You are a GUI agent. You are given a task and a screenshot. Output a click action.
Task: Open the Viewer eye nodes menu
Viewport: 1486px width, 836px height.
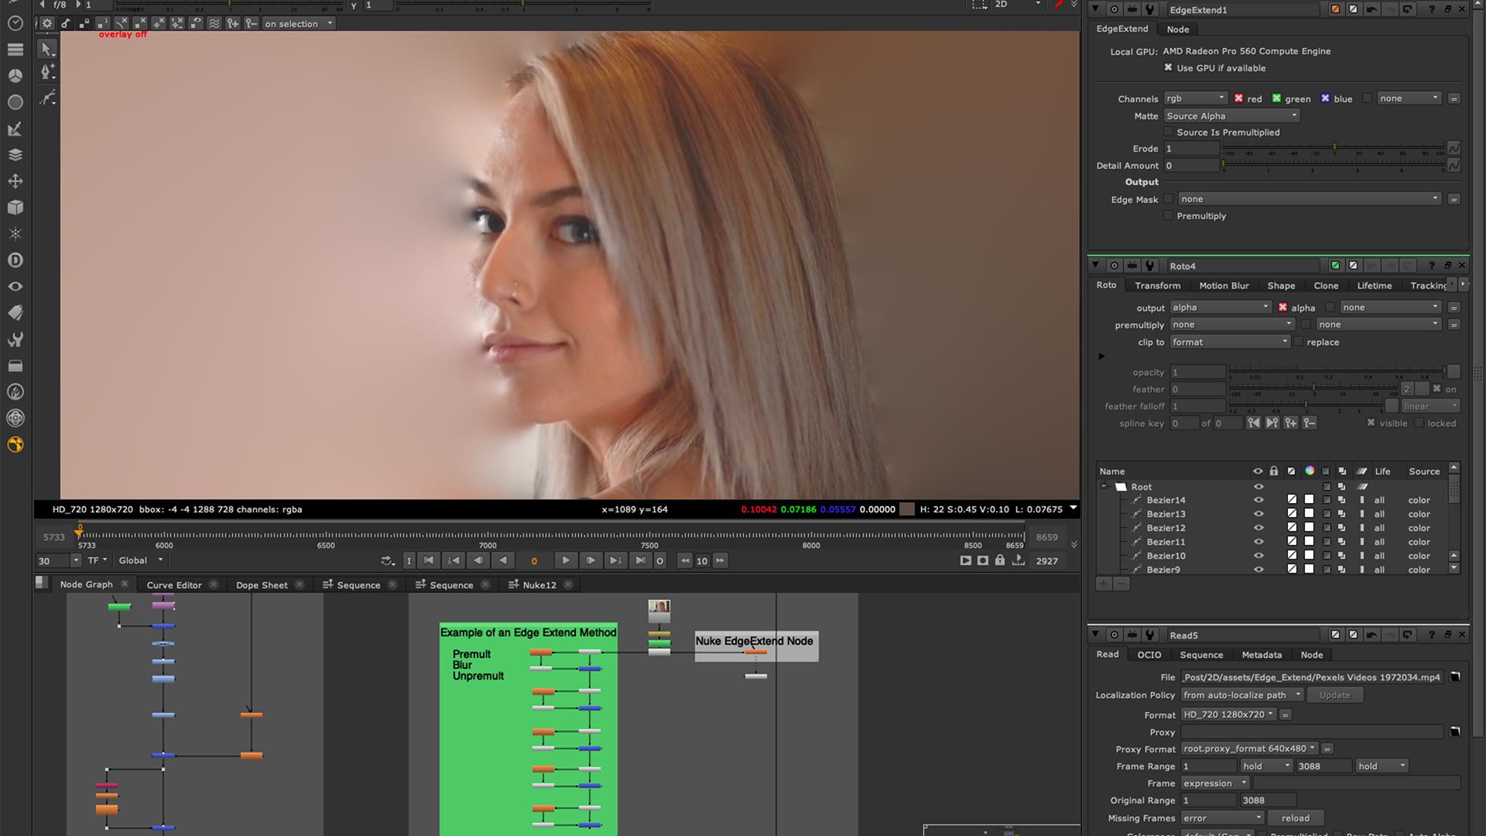pos(15,286)
